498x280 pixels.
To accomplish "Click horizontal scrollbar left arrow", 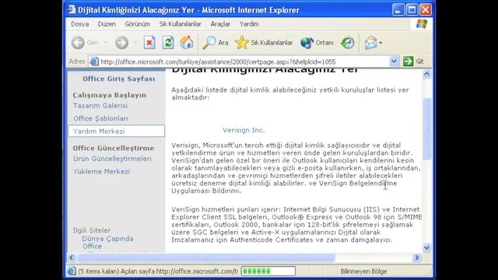I will [72, 257].
